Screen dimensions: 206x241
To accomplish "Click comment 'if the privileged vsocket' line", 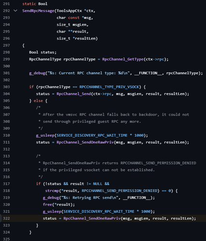I will [x=96, y=170].
